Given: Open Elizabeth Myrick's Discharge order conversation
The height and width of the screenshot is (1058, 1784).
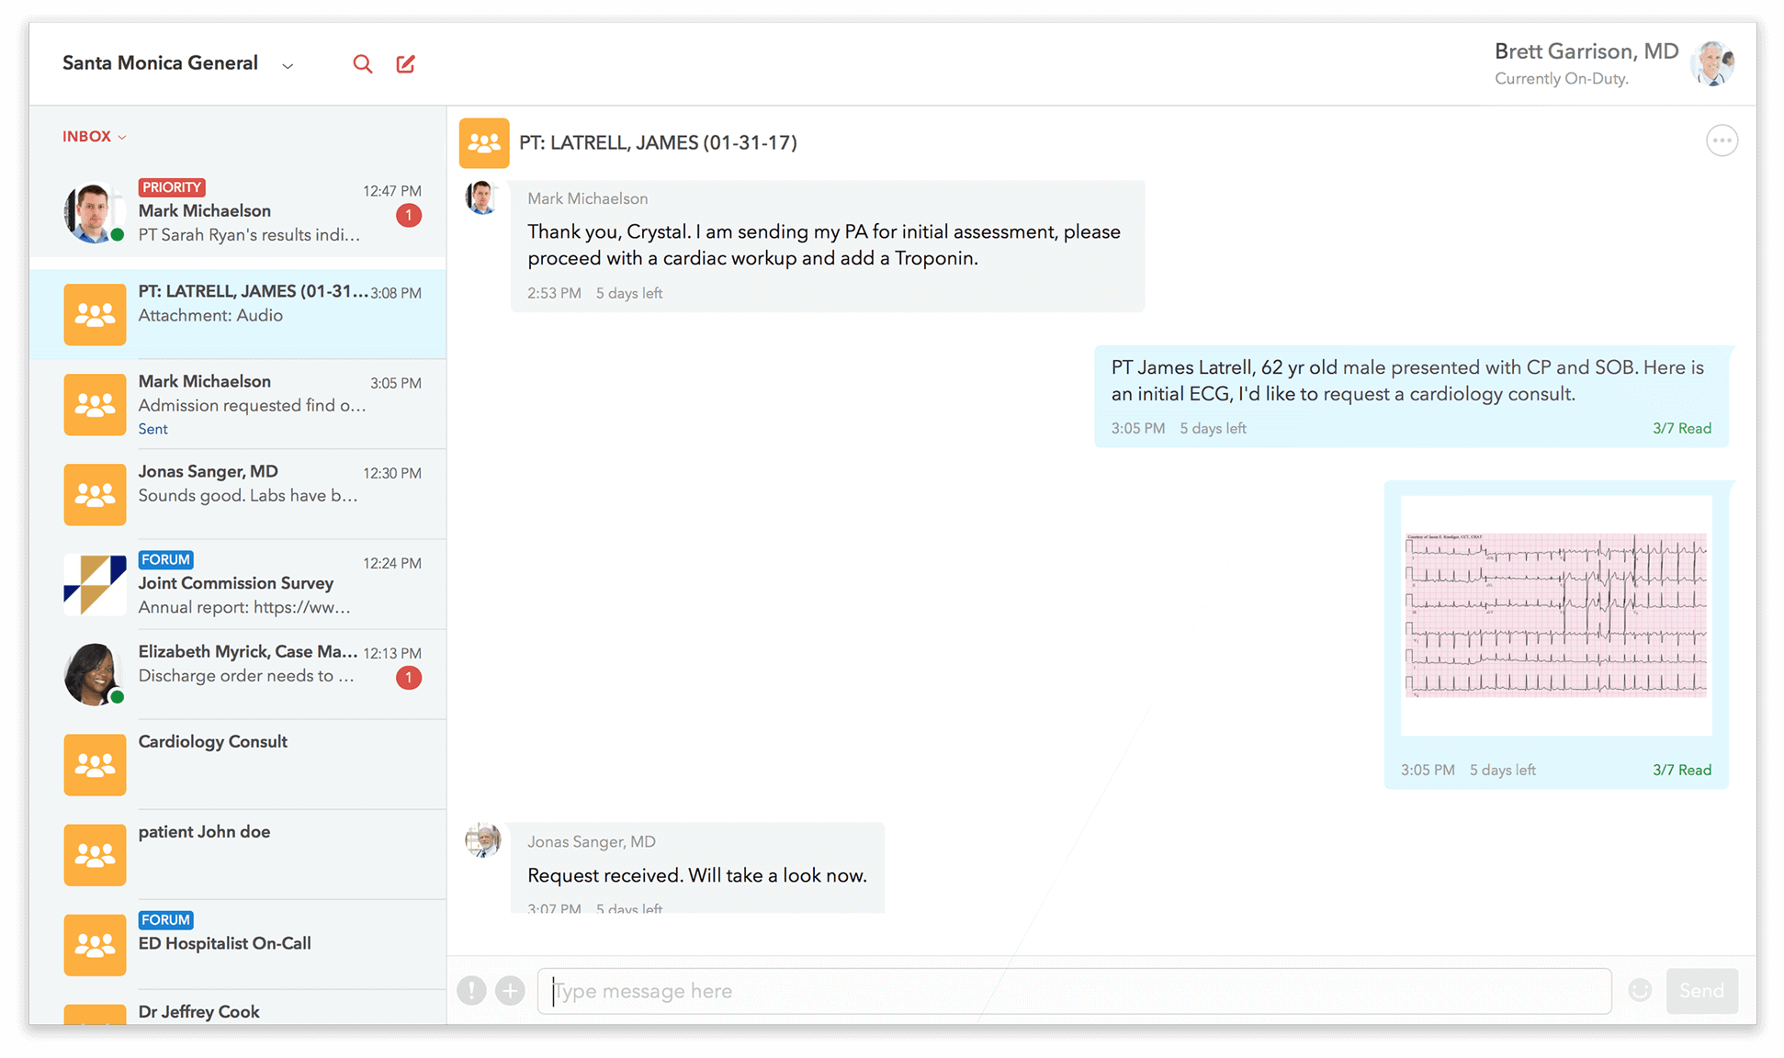Looking at the screenshot, I should click(238, 674).
